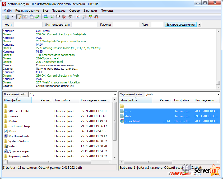Go to remote parent directory entry
This screenshot has height=179, width=223.
(170, 106)
